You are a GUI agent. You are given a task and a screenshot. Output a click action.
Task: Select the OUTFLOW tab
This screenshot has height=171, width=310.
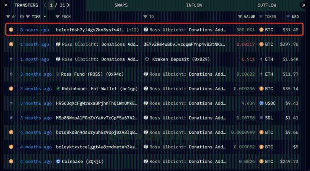pyautogui.click(x=267, y=5)
